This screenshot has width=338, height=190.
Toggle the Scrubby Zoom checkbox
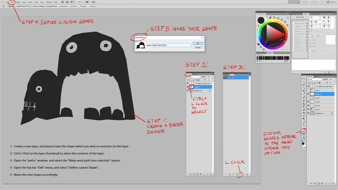pyautogui.click(x=47, y=6)
